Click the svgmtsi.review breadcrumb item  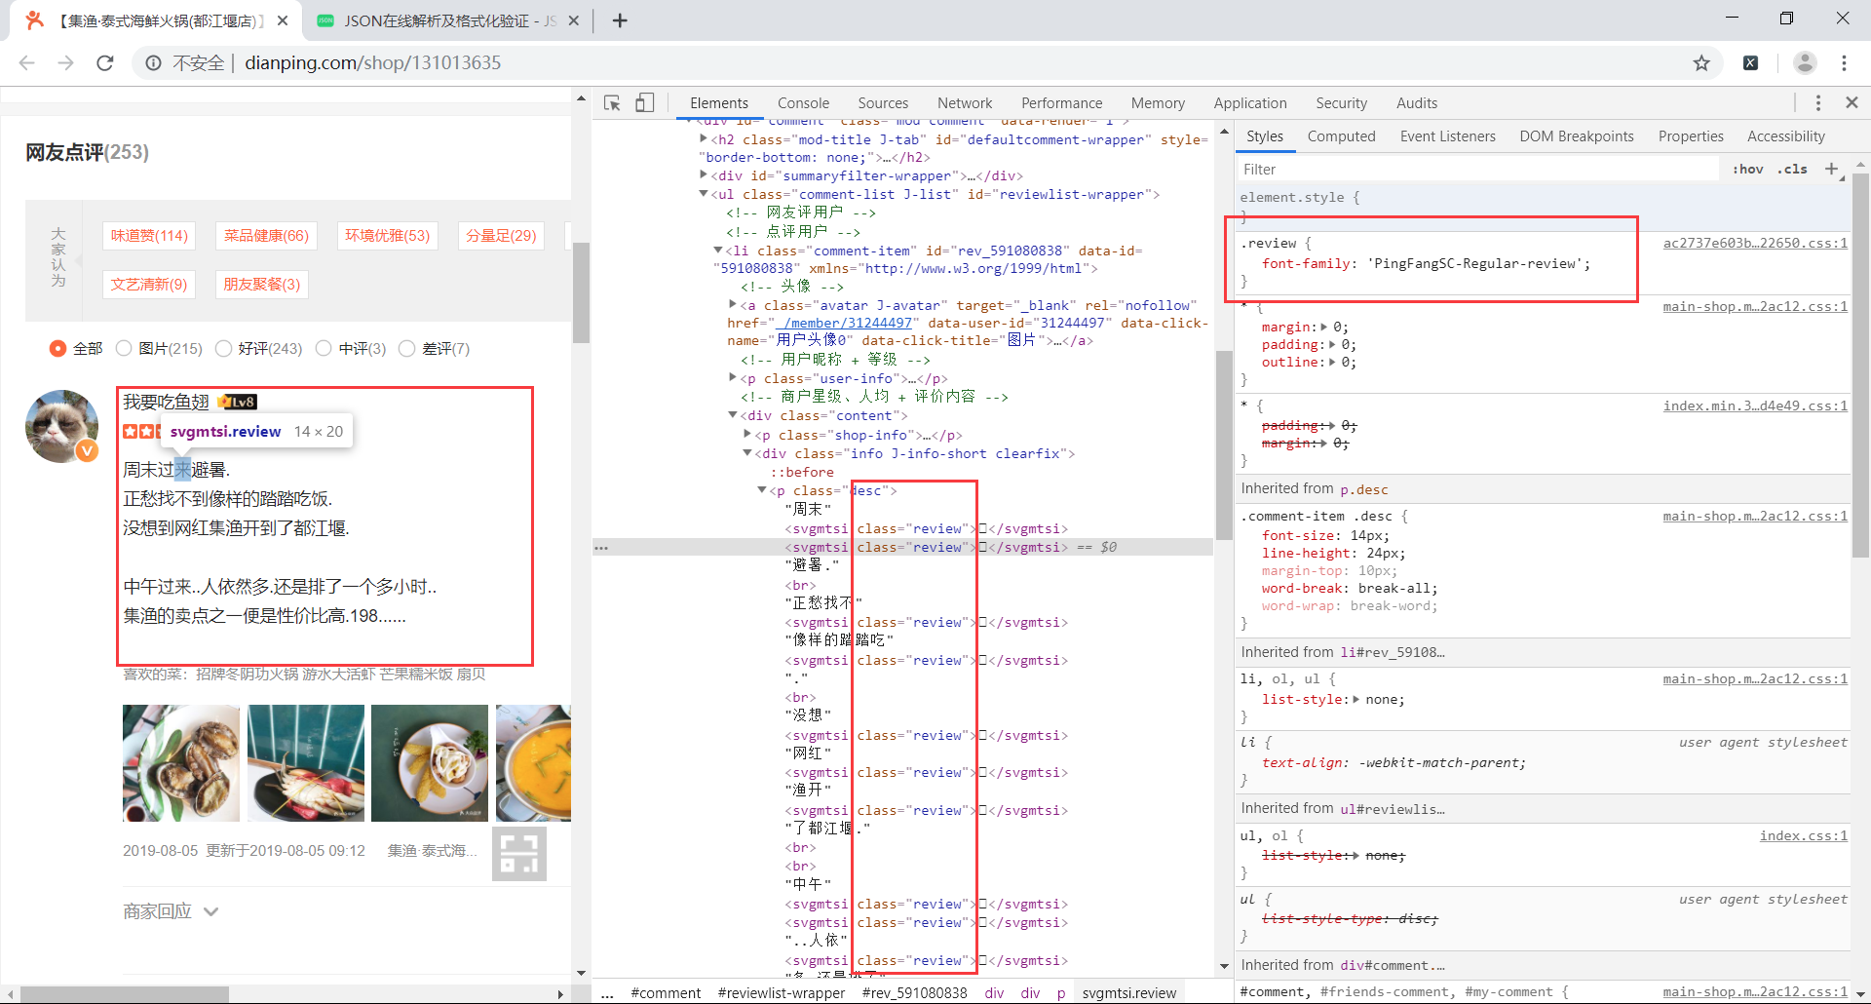click(1128, 992)
